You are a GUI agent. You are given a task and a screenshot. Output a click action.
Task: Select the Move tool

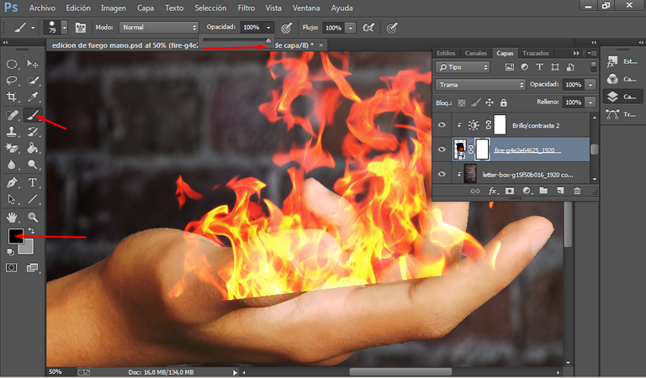pos(33,64)
